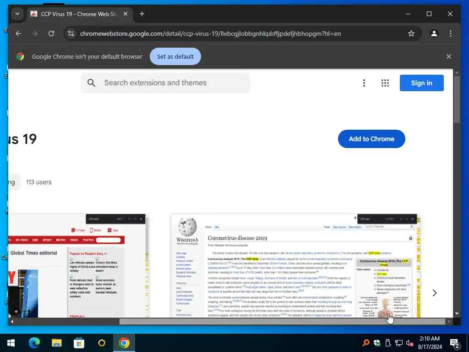This screenshot has height=352, width=469.
Task: Click the magnifier icon in store search
Action: 92,83
